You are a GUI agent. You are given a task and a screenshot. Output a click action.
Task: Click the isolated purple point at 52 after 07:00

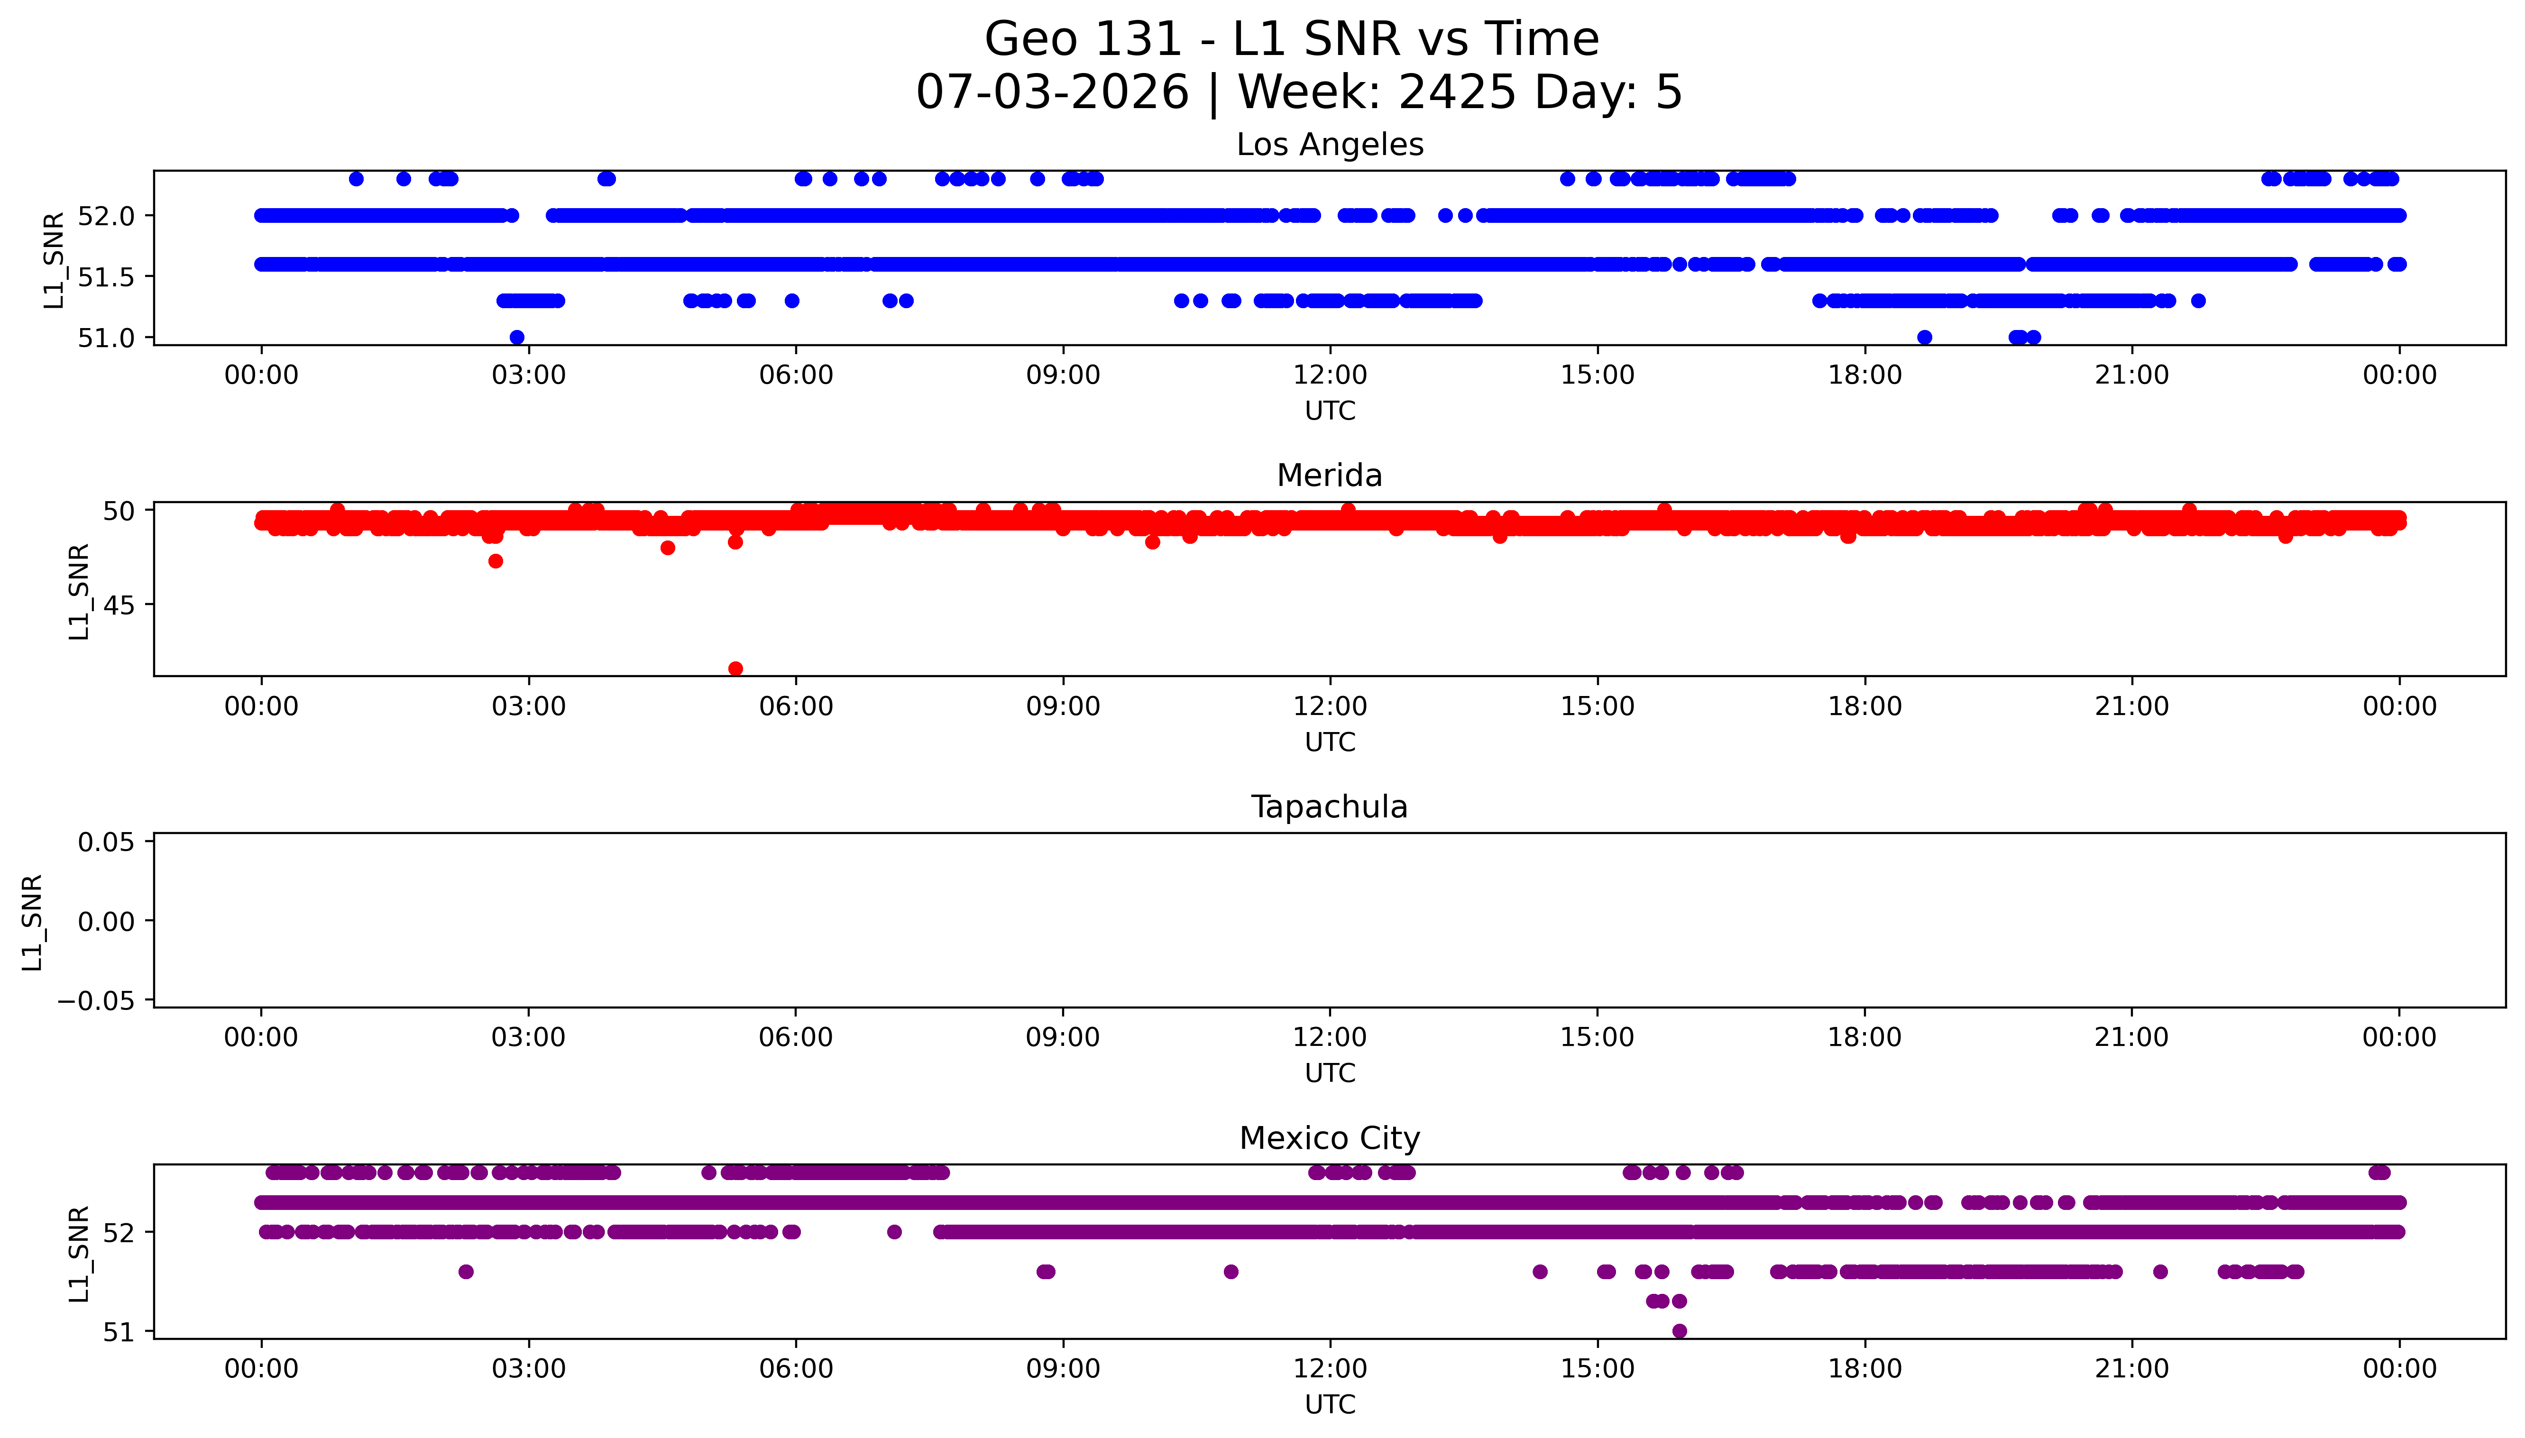(894, 1232)
